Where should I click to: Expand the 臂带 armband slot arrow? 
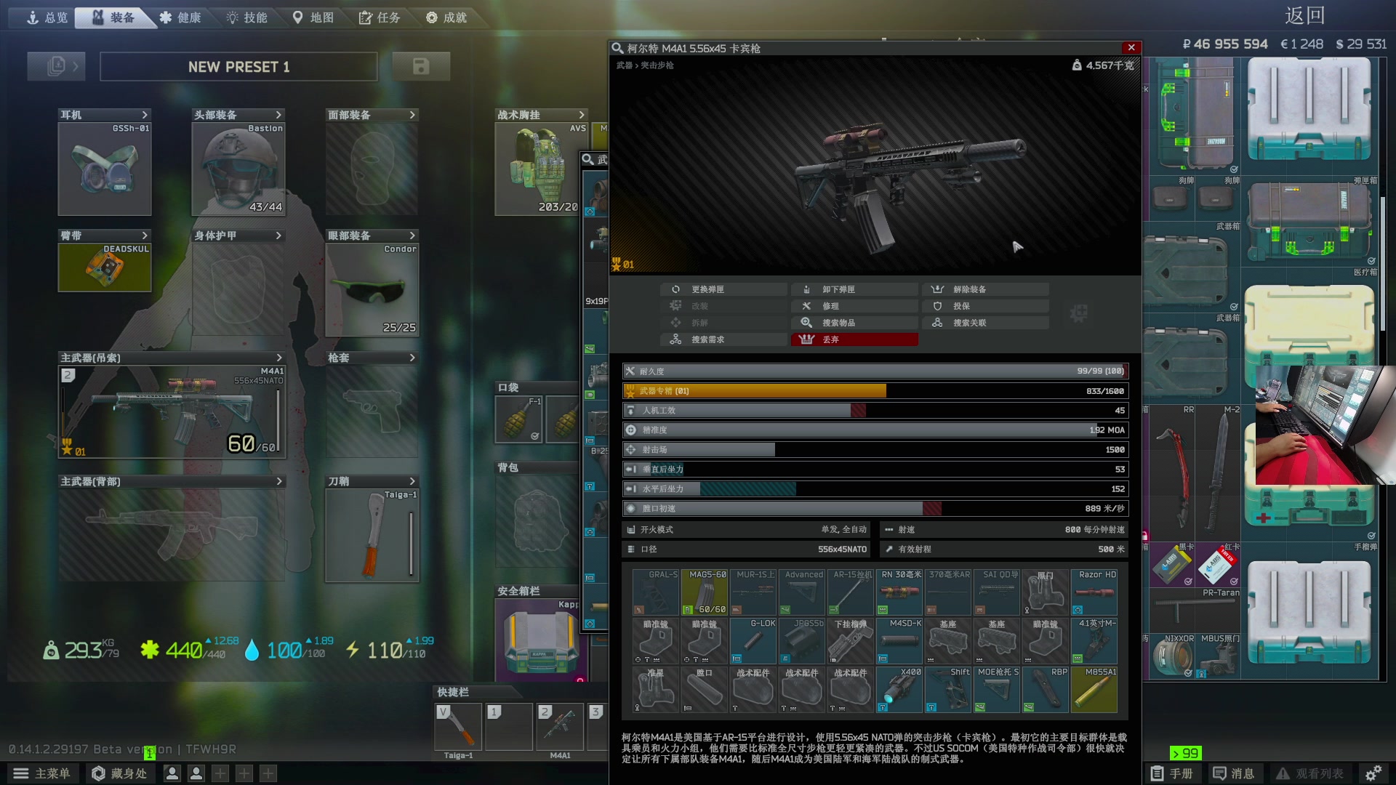click(145, 235)
